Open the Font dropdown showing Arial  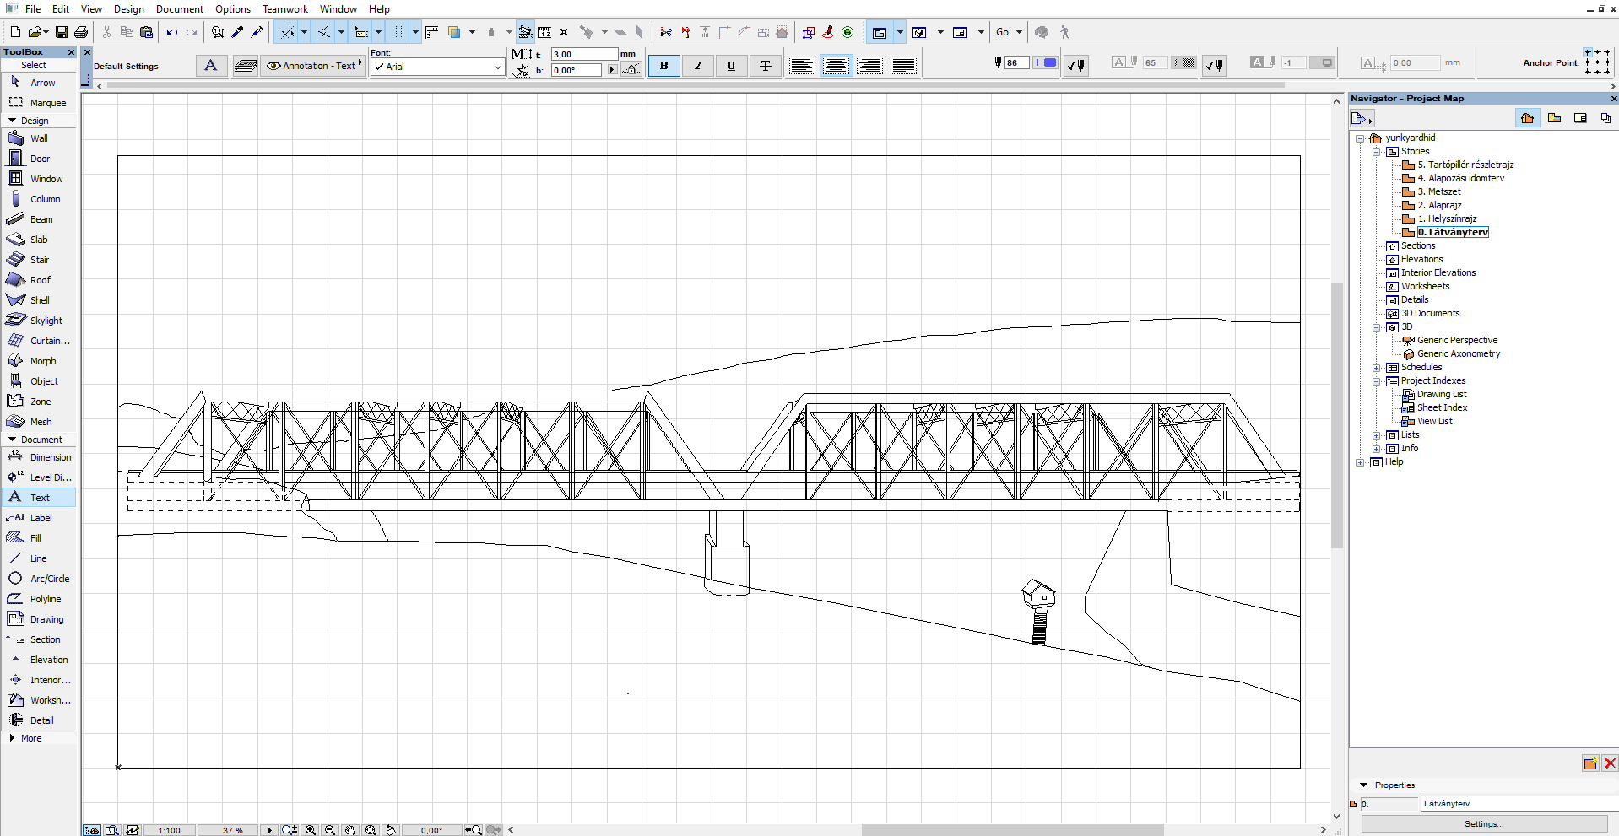(x=437, y=67)
